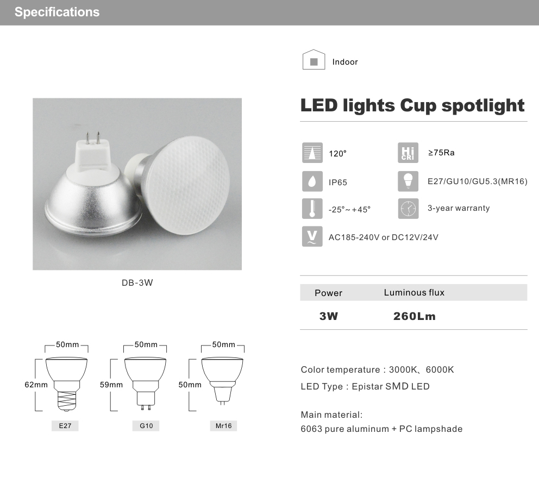Click the LED lights Cup spotlight title
The height and width of the screenshot is (490, 539).
tap(412, 105)
